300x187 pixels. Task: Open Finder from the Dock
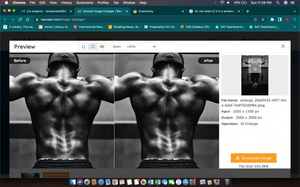[x=73, y=182]
